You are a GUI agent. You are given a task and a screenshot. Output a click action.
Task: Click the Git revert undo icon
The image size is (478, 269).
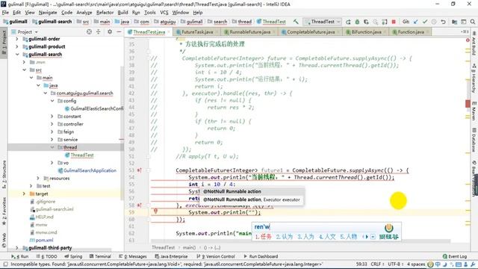443,22
